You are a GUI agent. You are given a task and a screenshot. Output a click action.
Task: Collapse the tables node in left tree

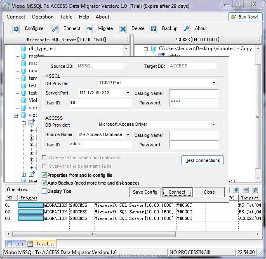(24, 123)
